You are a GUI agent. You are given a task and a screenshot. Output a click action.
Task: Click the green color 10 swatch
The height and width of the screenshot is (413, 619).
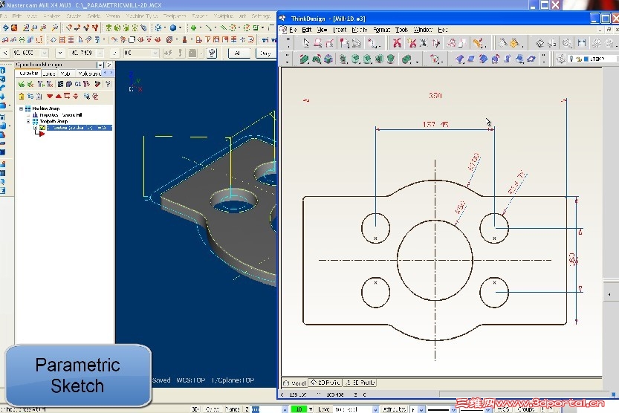[x=299, y=410]
